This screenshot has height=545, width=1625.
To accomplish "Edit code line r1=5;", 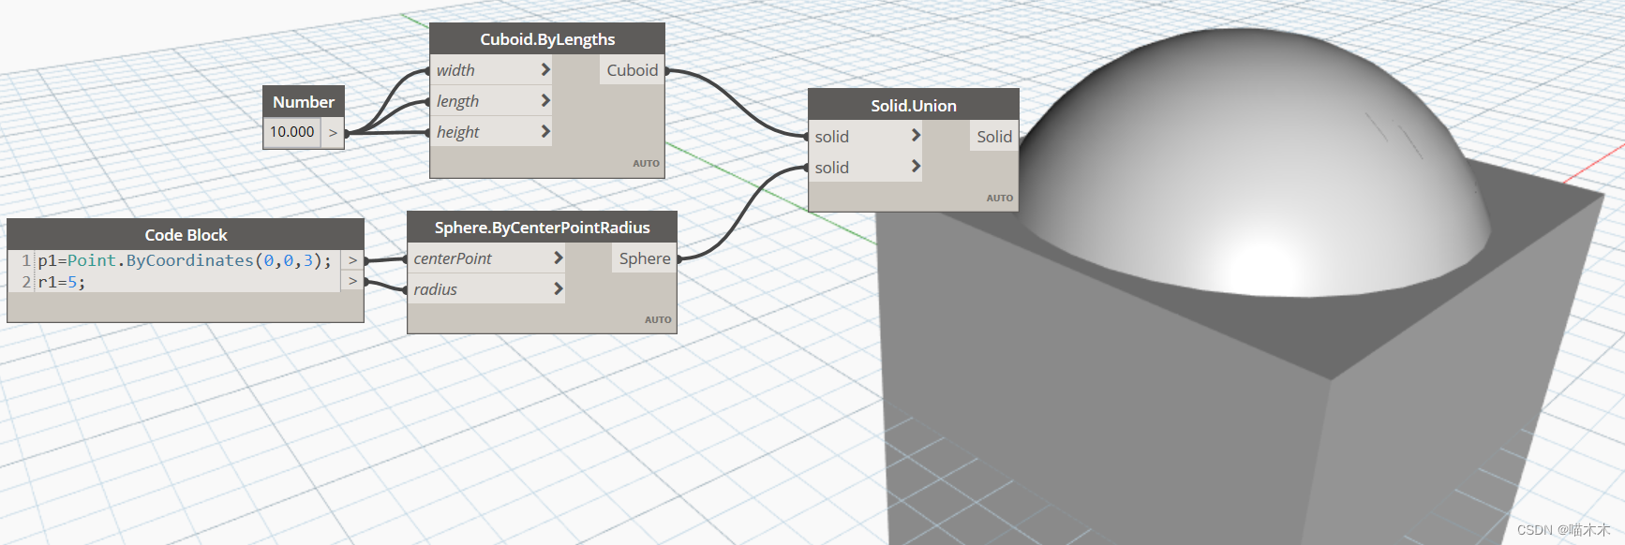I will pos(62,282).
